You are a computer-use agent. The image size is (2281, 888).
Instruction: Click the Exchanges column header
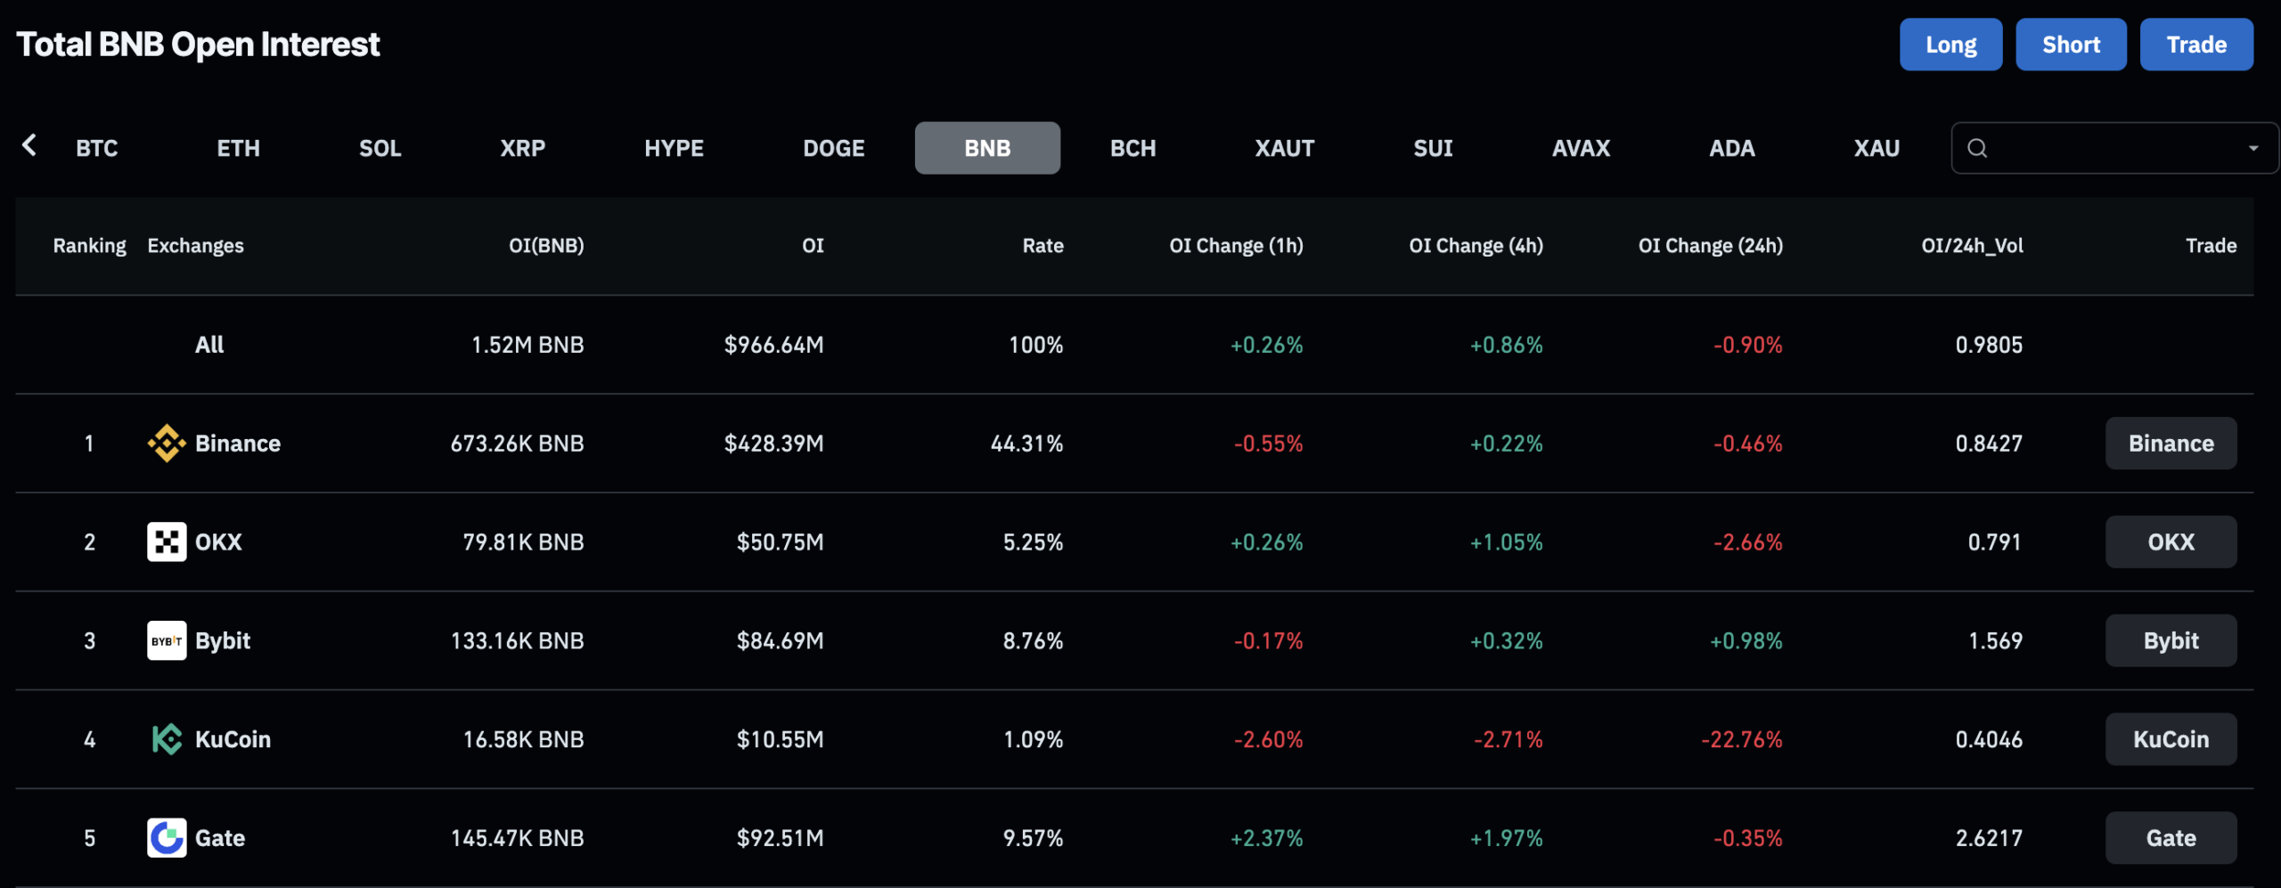tap(195, 246)
